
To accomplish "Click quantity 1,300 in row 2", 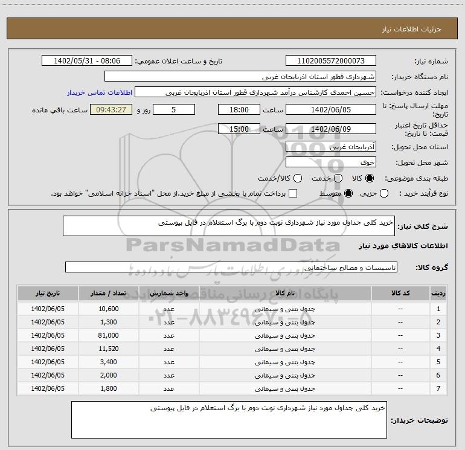I will (x=109, y=322).
